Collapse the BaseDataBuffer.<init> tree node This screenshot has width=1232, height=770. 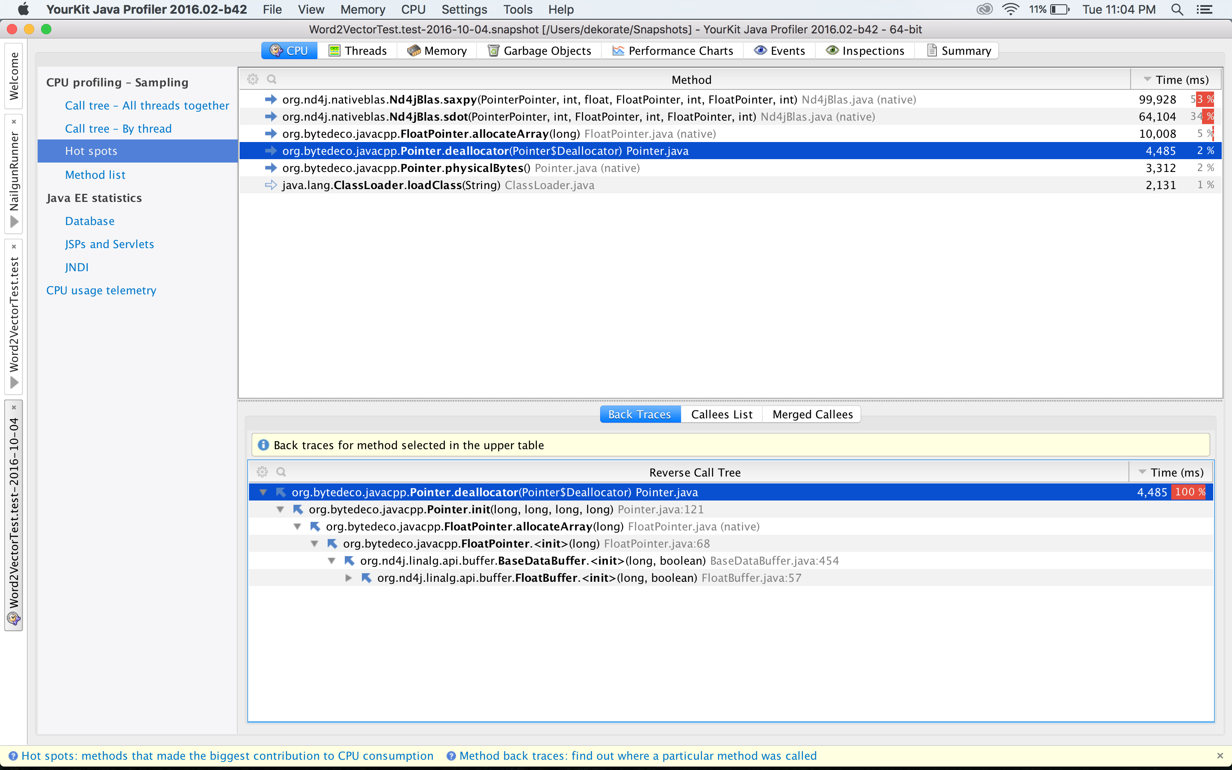pos(332,561)
